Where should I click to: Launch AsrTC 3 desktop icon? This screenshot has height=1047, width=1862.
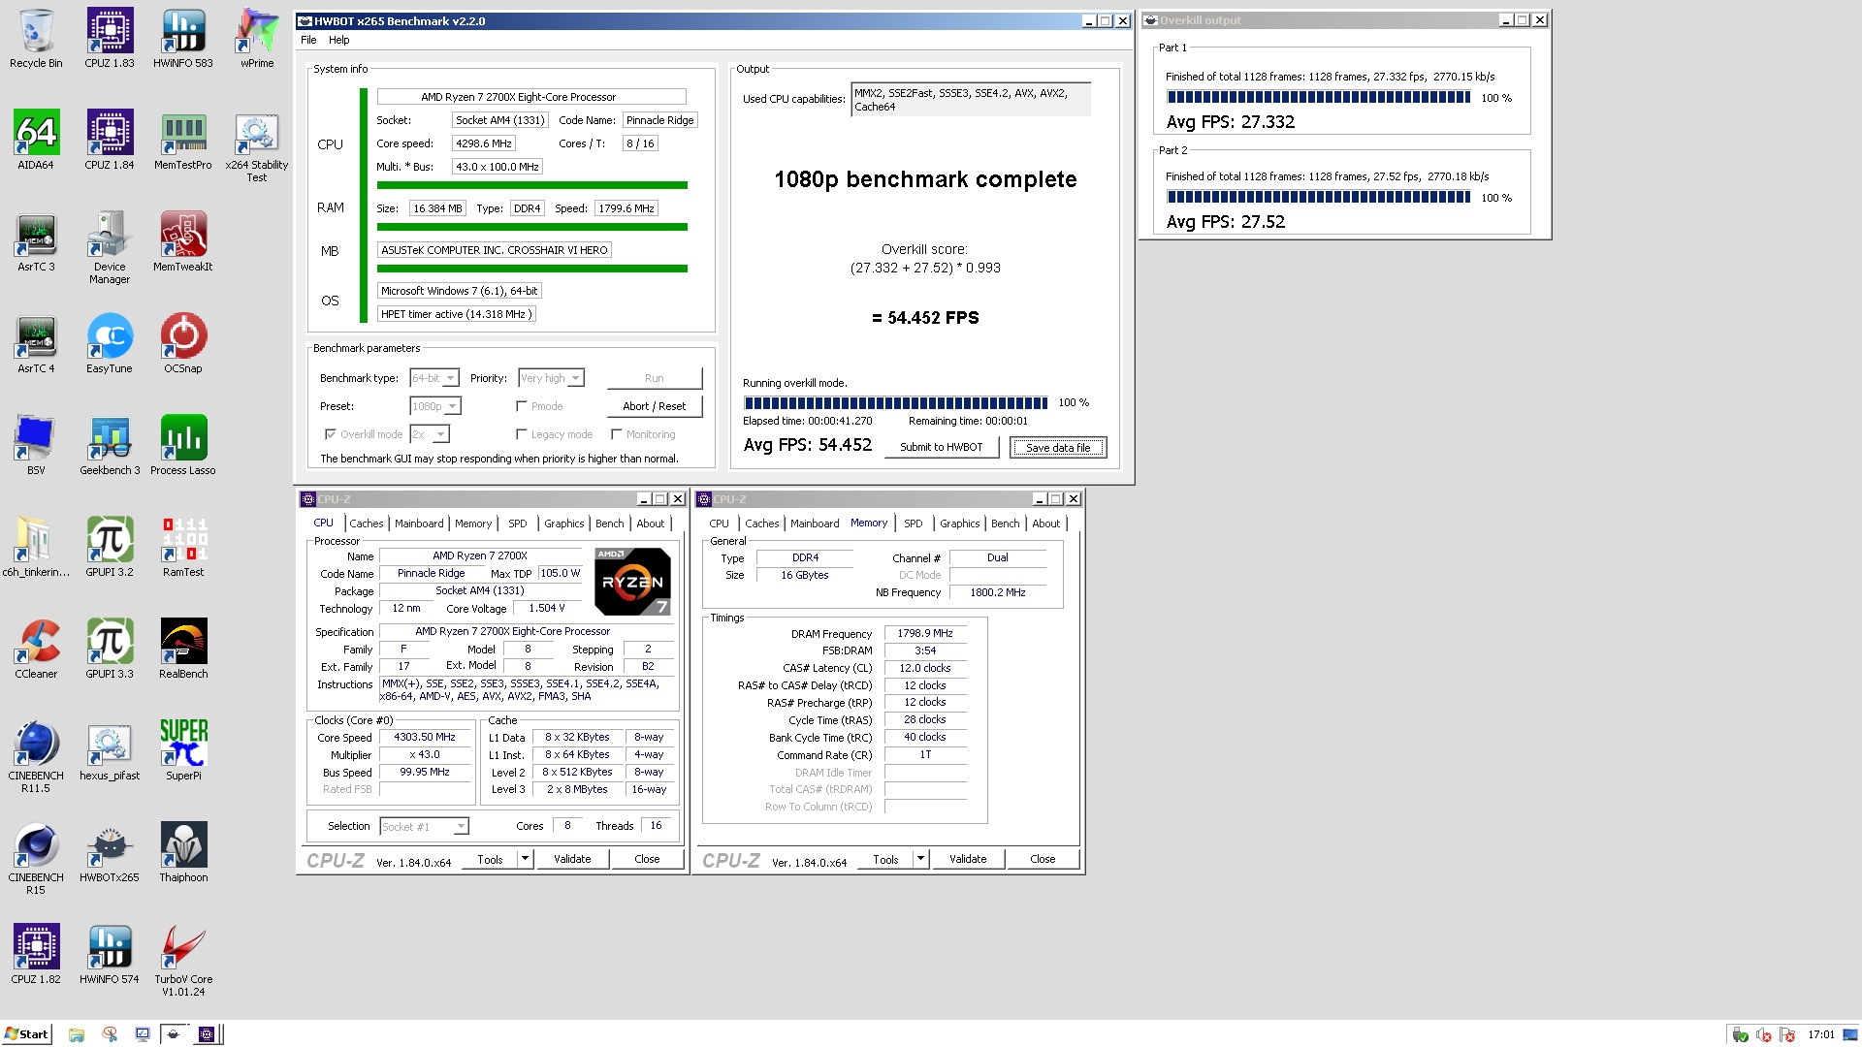[x=36, y=242]
